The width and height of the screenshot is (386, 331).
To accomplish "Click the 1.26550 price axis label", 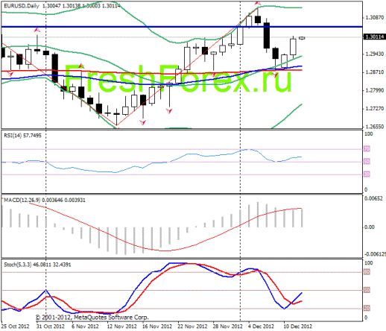I will coord(375,127).
